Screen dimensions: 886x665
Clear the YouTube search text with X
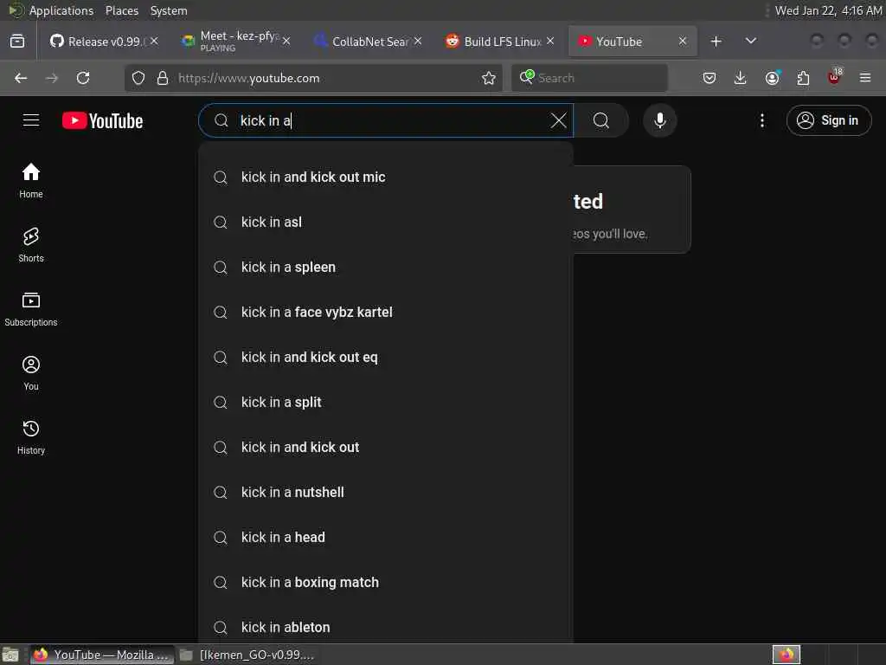(x=558, y=120)
